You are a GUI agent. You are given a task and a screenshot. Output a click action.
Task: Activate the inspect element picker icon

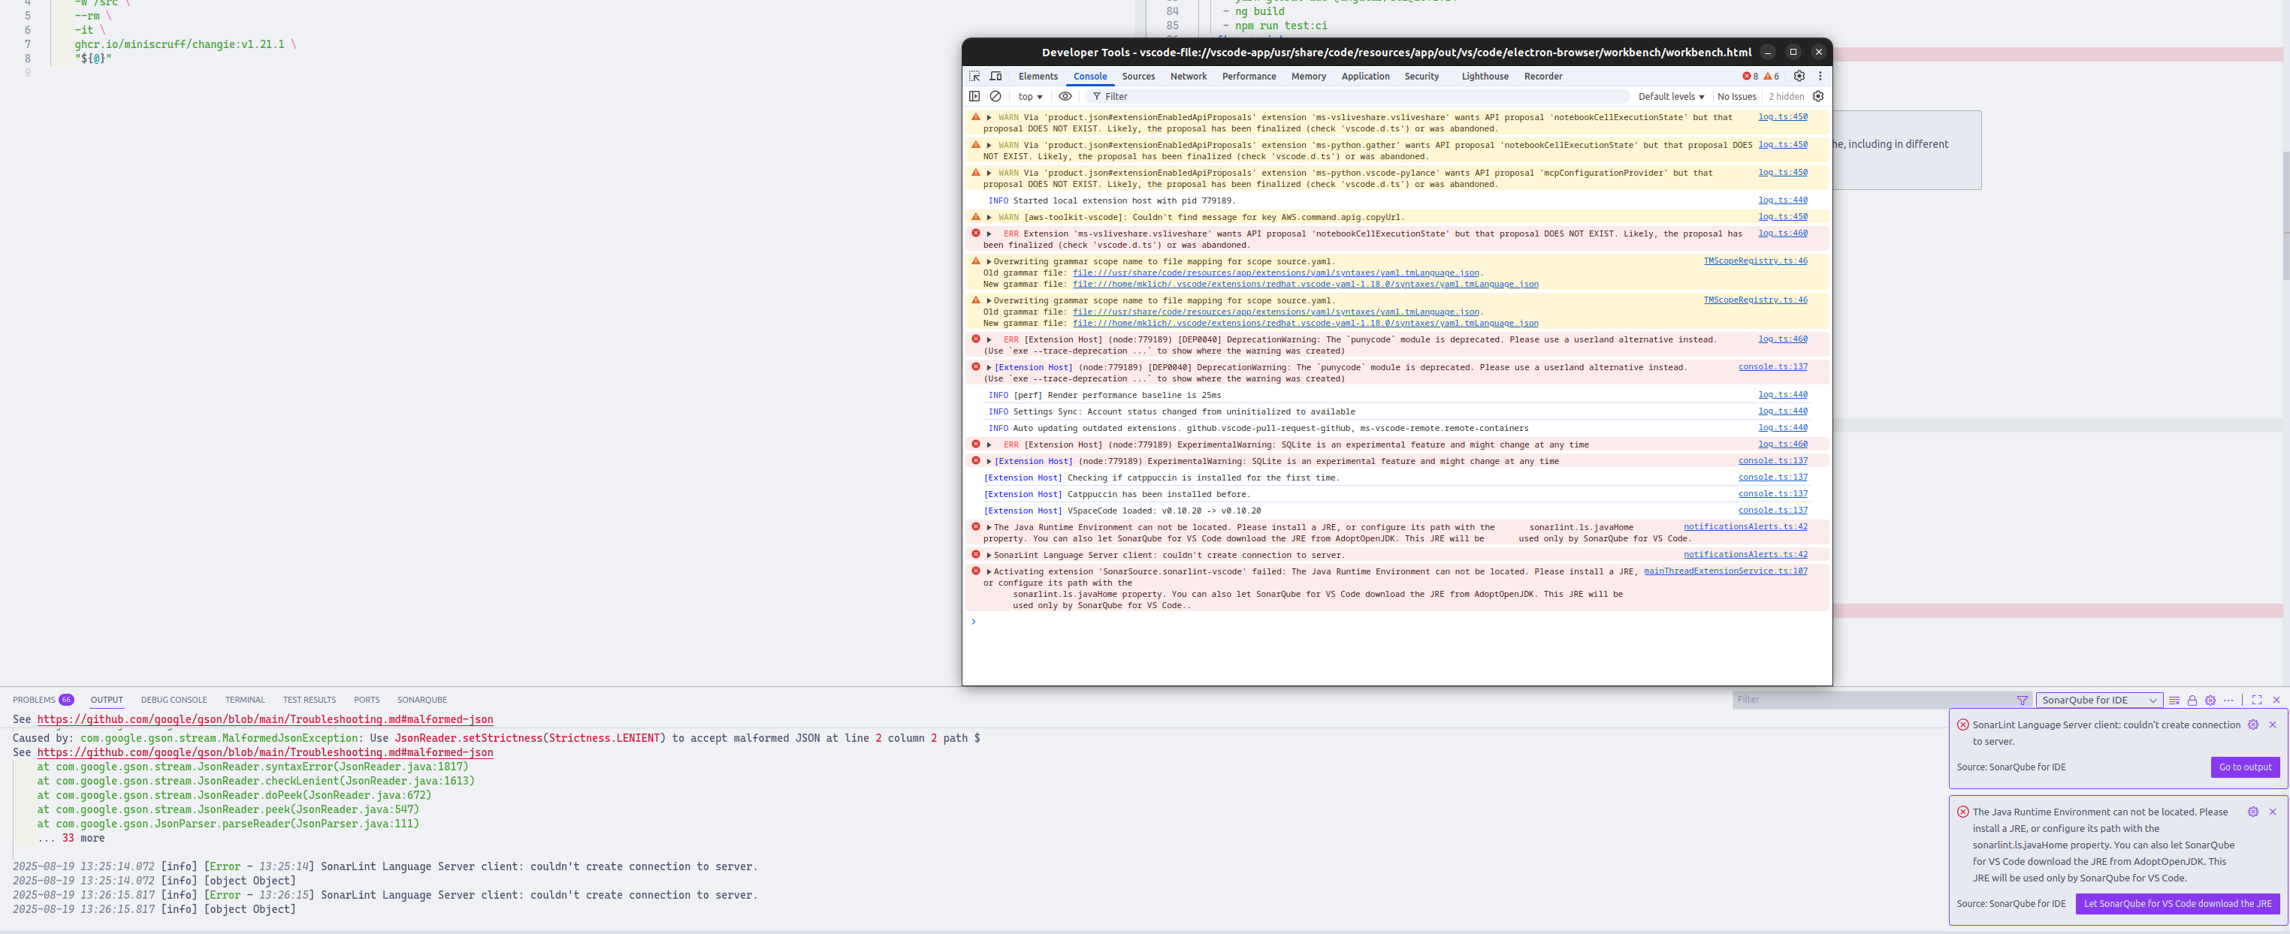coord(974,77)
